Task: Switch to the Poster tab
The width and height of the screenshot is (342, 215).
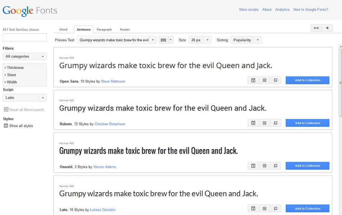Action: (125, 29)
